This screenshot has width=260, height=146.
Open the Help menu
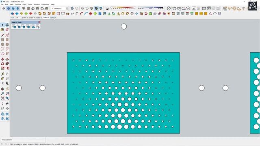click(x=52, y=4)
